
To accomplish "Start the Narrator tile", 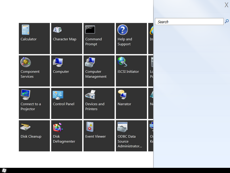I will pos(131,104).
